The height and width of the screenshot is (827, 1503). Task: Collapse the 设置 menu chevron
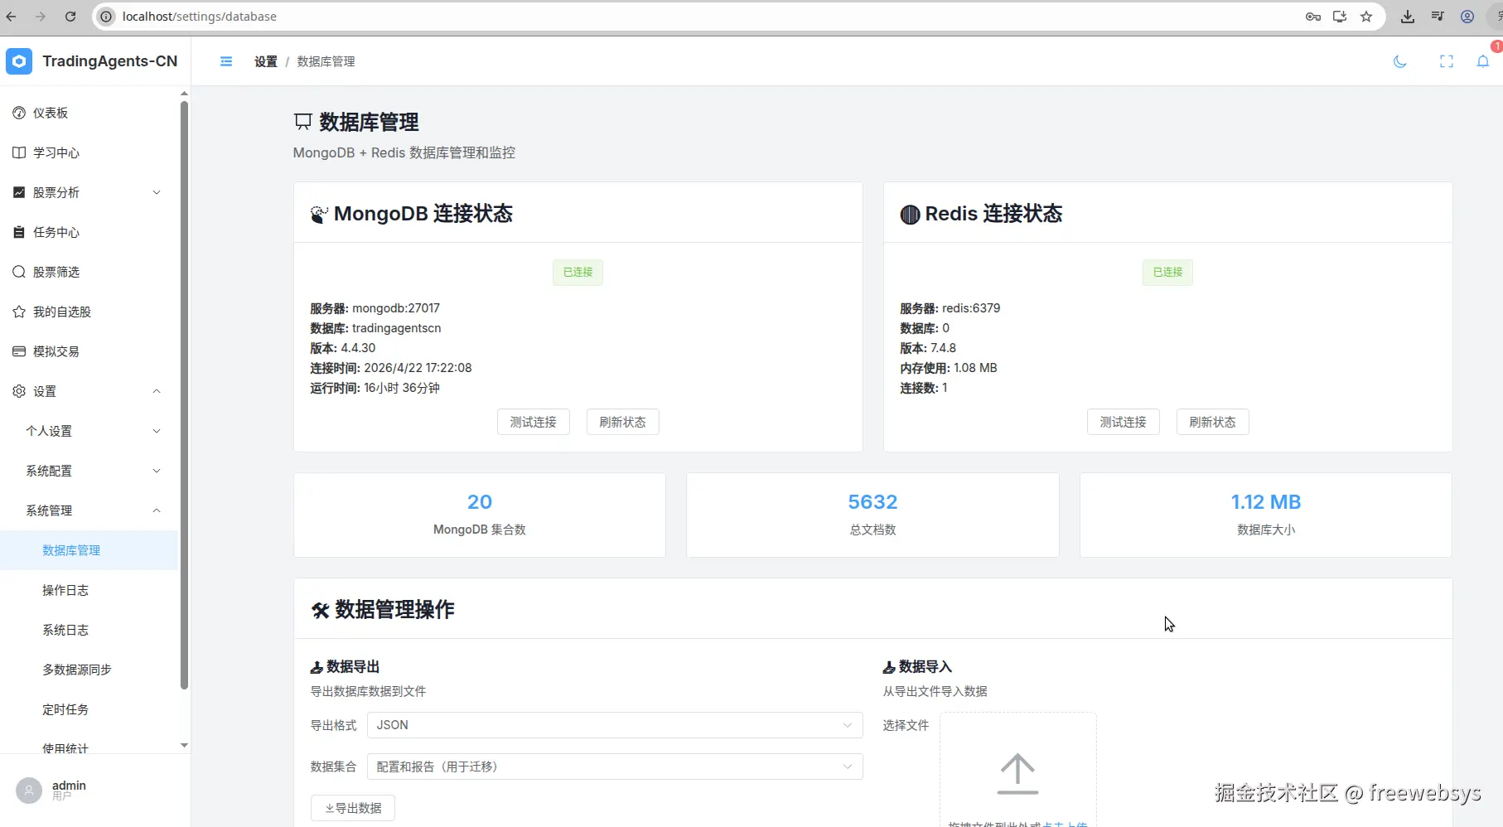[157, 391]
